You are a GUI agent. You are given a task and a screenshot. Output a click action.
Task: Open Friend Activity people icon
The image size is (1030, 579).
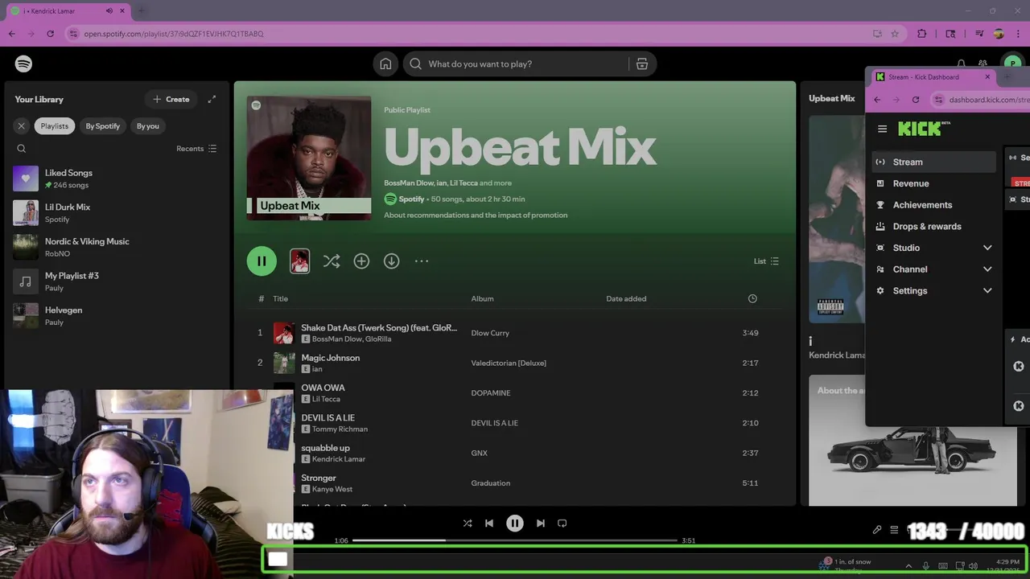[983, 64]
